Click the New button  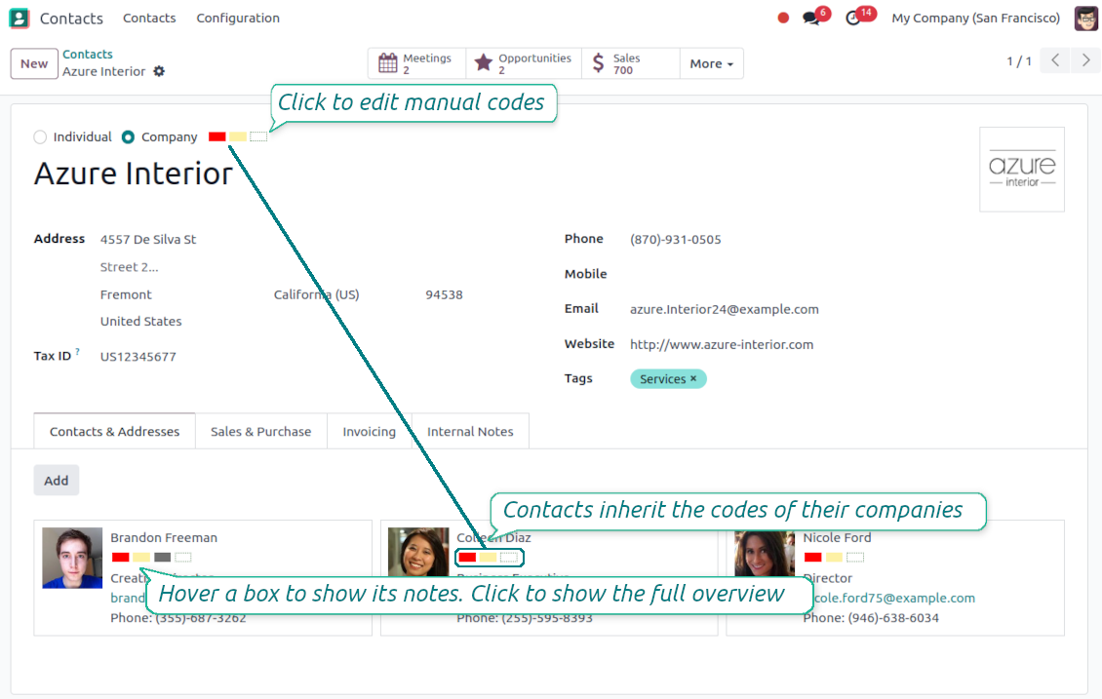click(x=34, y=63)
